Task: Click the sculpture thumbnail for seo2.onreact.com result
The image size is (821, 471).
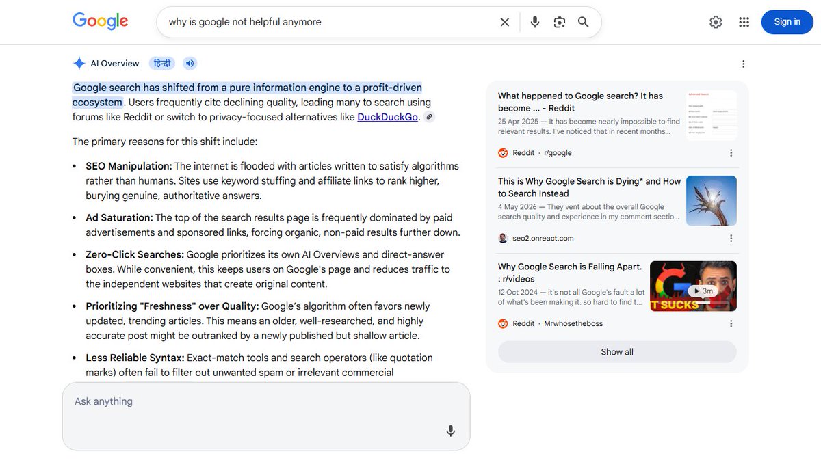Action: (711, 201)
